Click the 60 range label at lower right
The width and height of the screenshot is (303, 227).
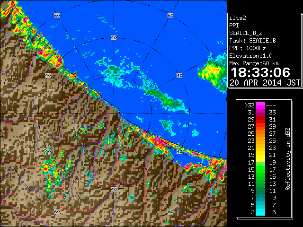pos(170,212)
